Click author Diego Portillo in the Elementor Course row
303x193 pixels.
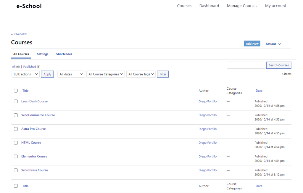pyautogui.click(x=207, y=156)
